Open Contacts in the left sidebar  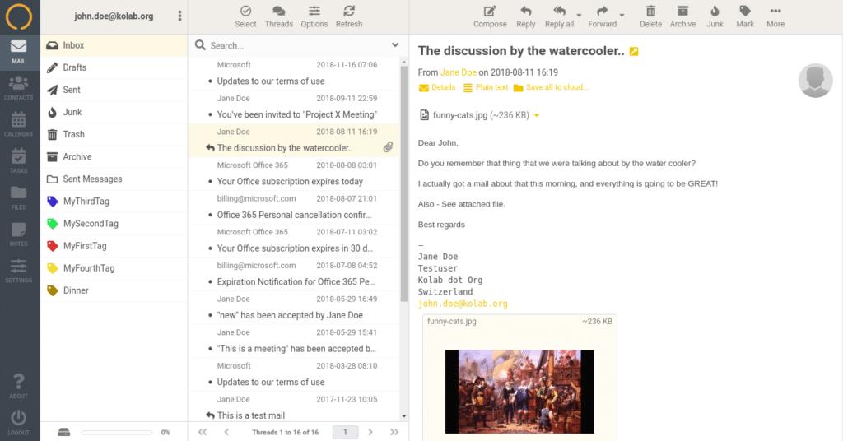point(19,87)
